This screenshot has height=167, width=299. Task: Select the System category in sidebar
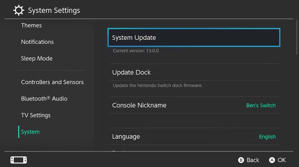pos(30,132)
